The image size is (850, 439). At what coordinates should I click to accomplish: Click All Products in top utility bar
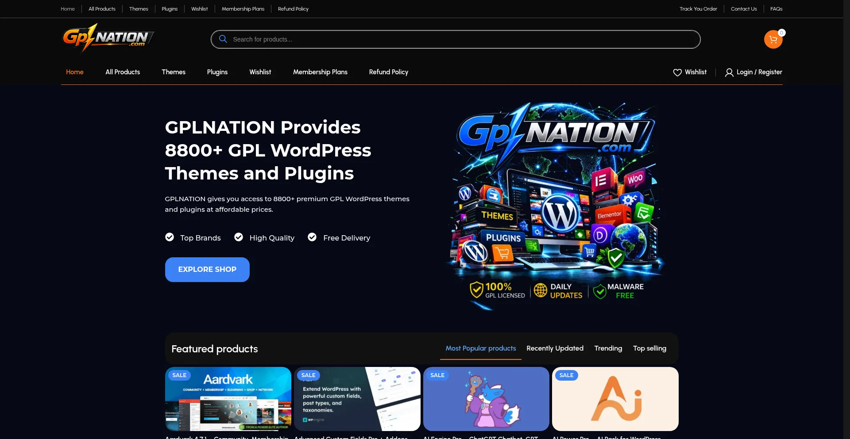coord(102,9)
